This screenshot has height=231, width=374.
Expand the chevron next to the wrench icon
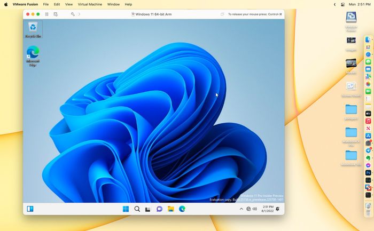click(x=79, y=14)
